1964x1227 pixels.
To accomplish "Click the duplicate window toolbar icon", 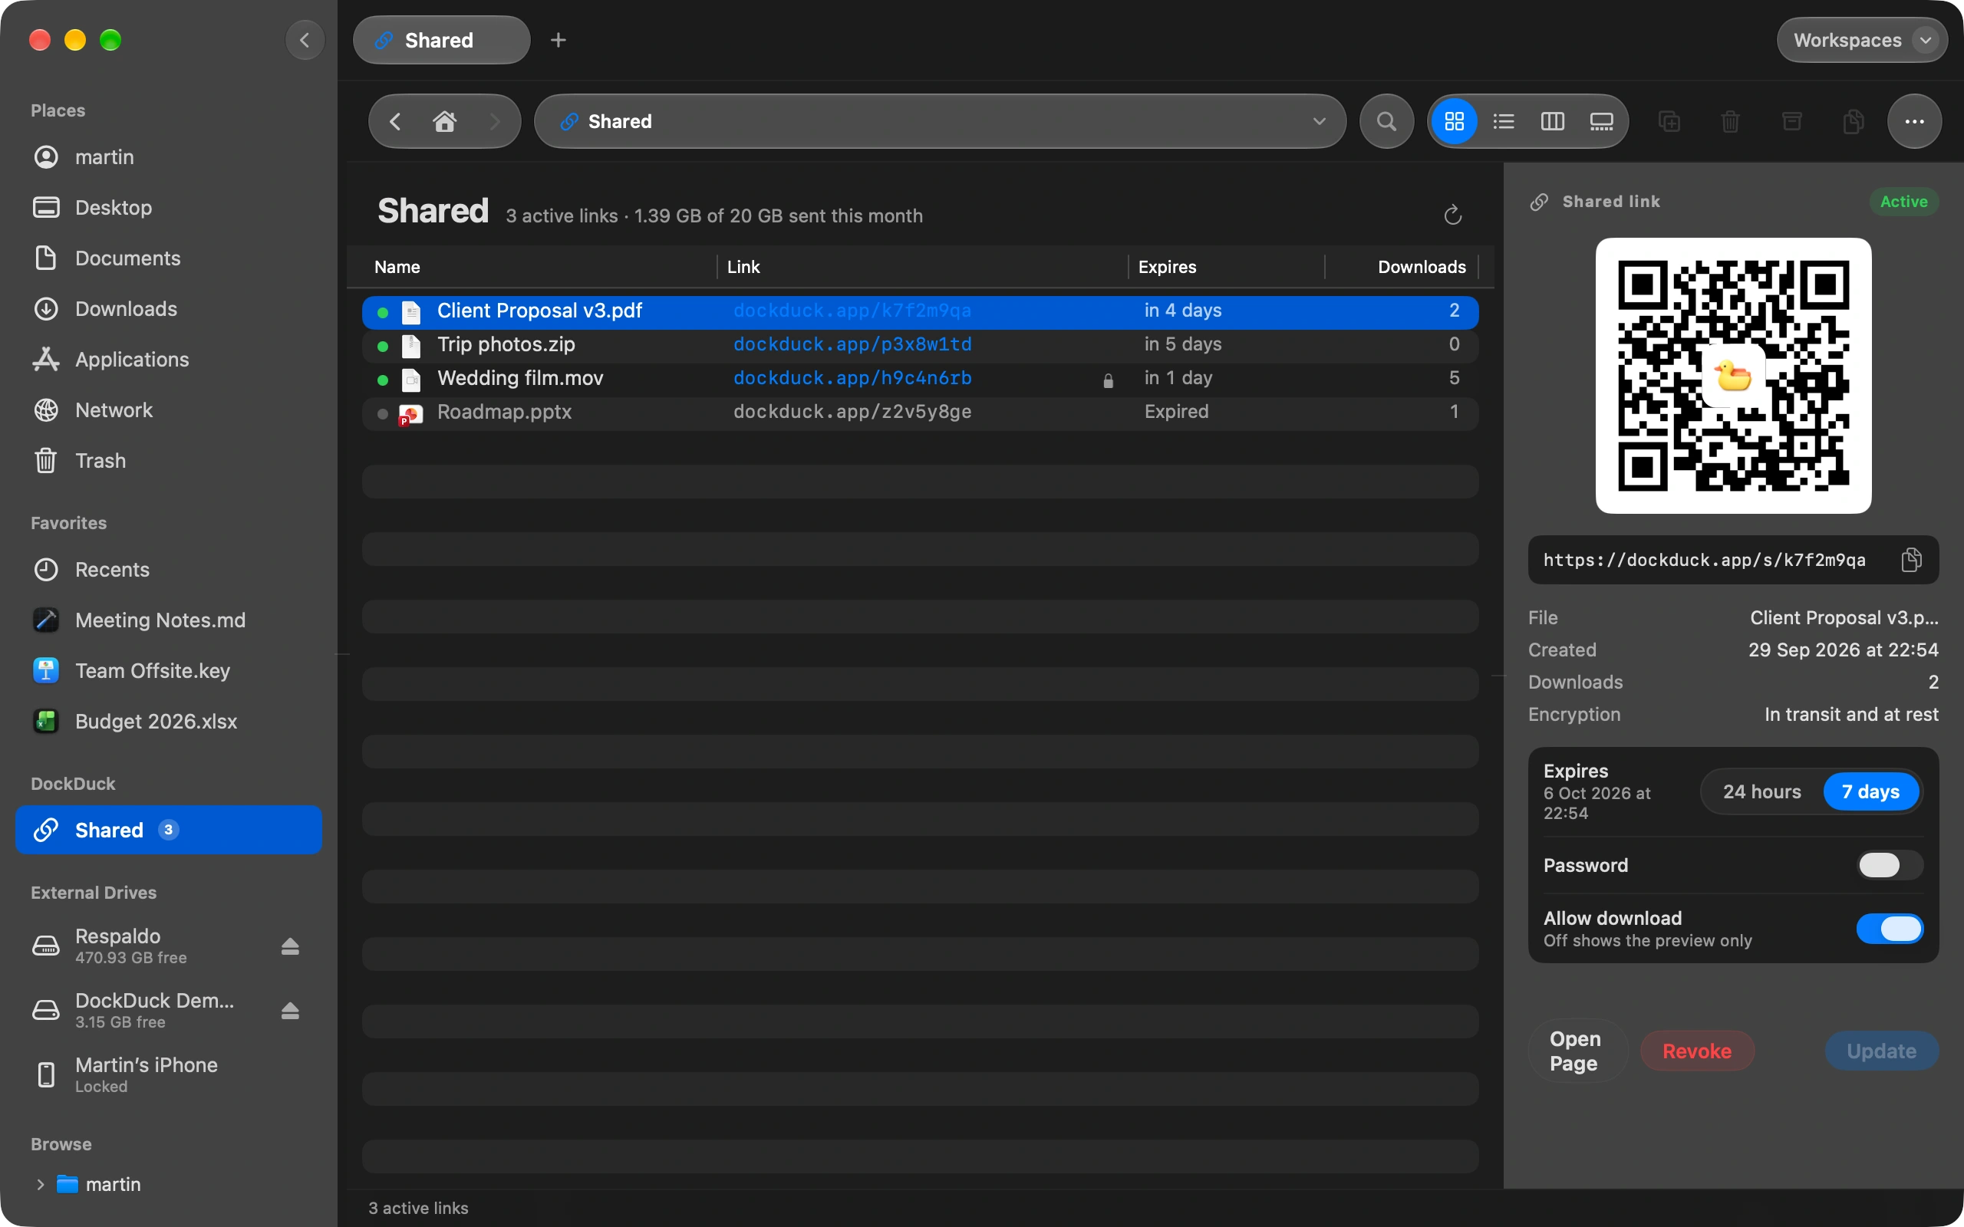I will point(1669,121).
